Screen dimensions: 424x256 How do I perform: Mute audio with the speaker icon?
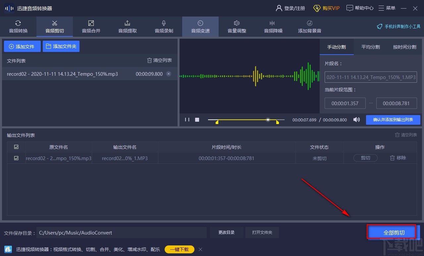click(356, 120)
